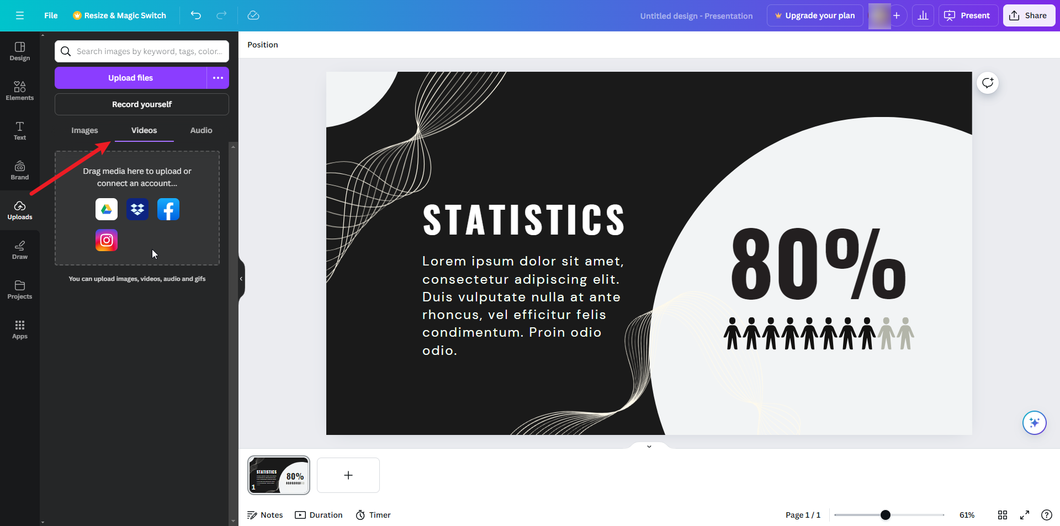Open the Duration setting

pyautogui.click(x=319, y=515)
